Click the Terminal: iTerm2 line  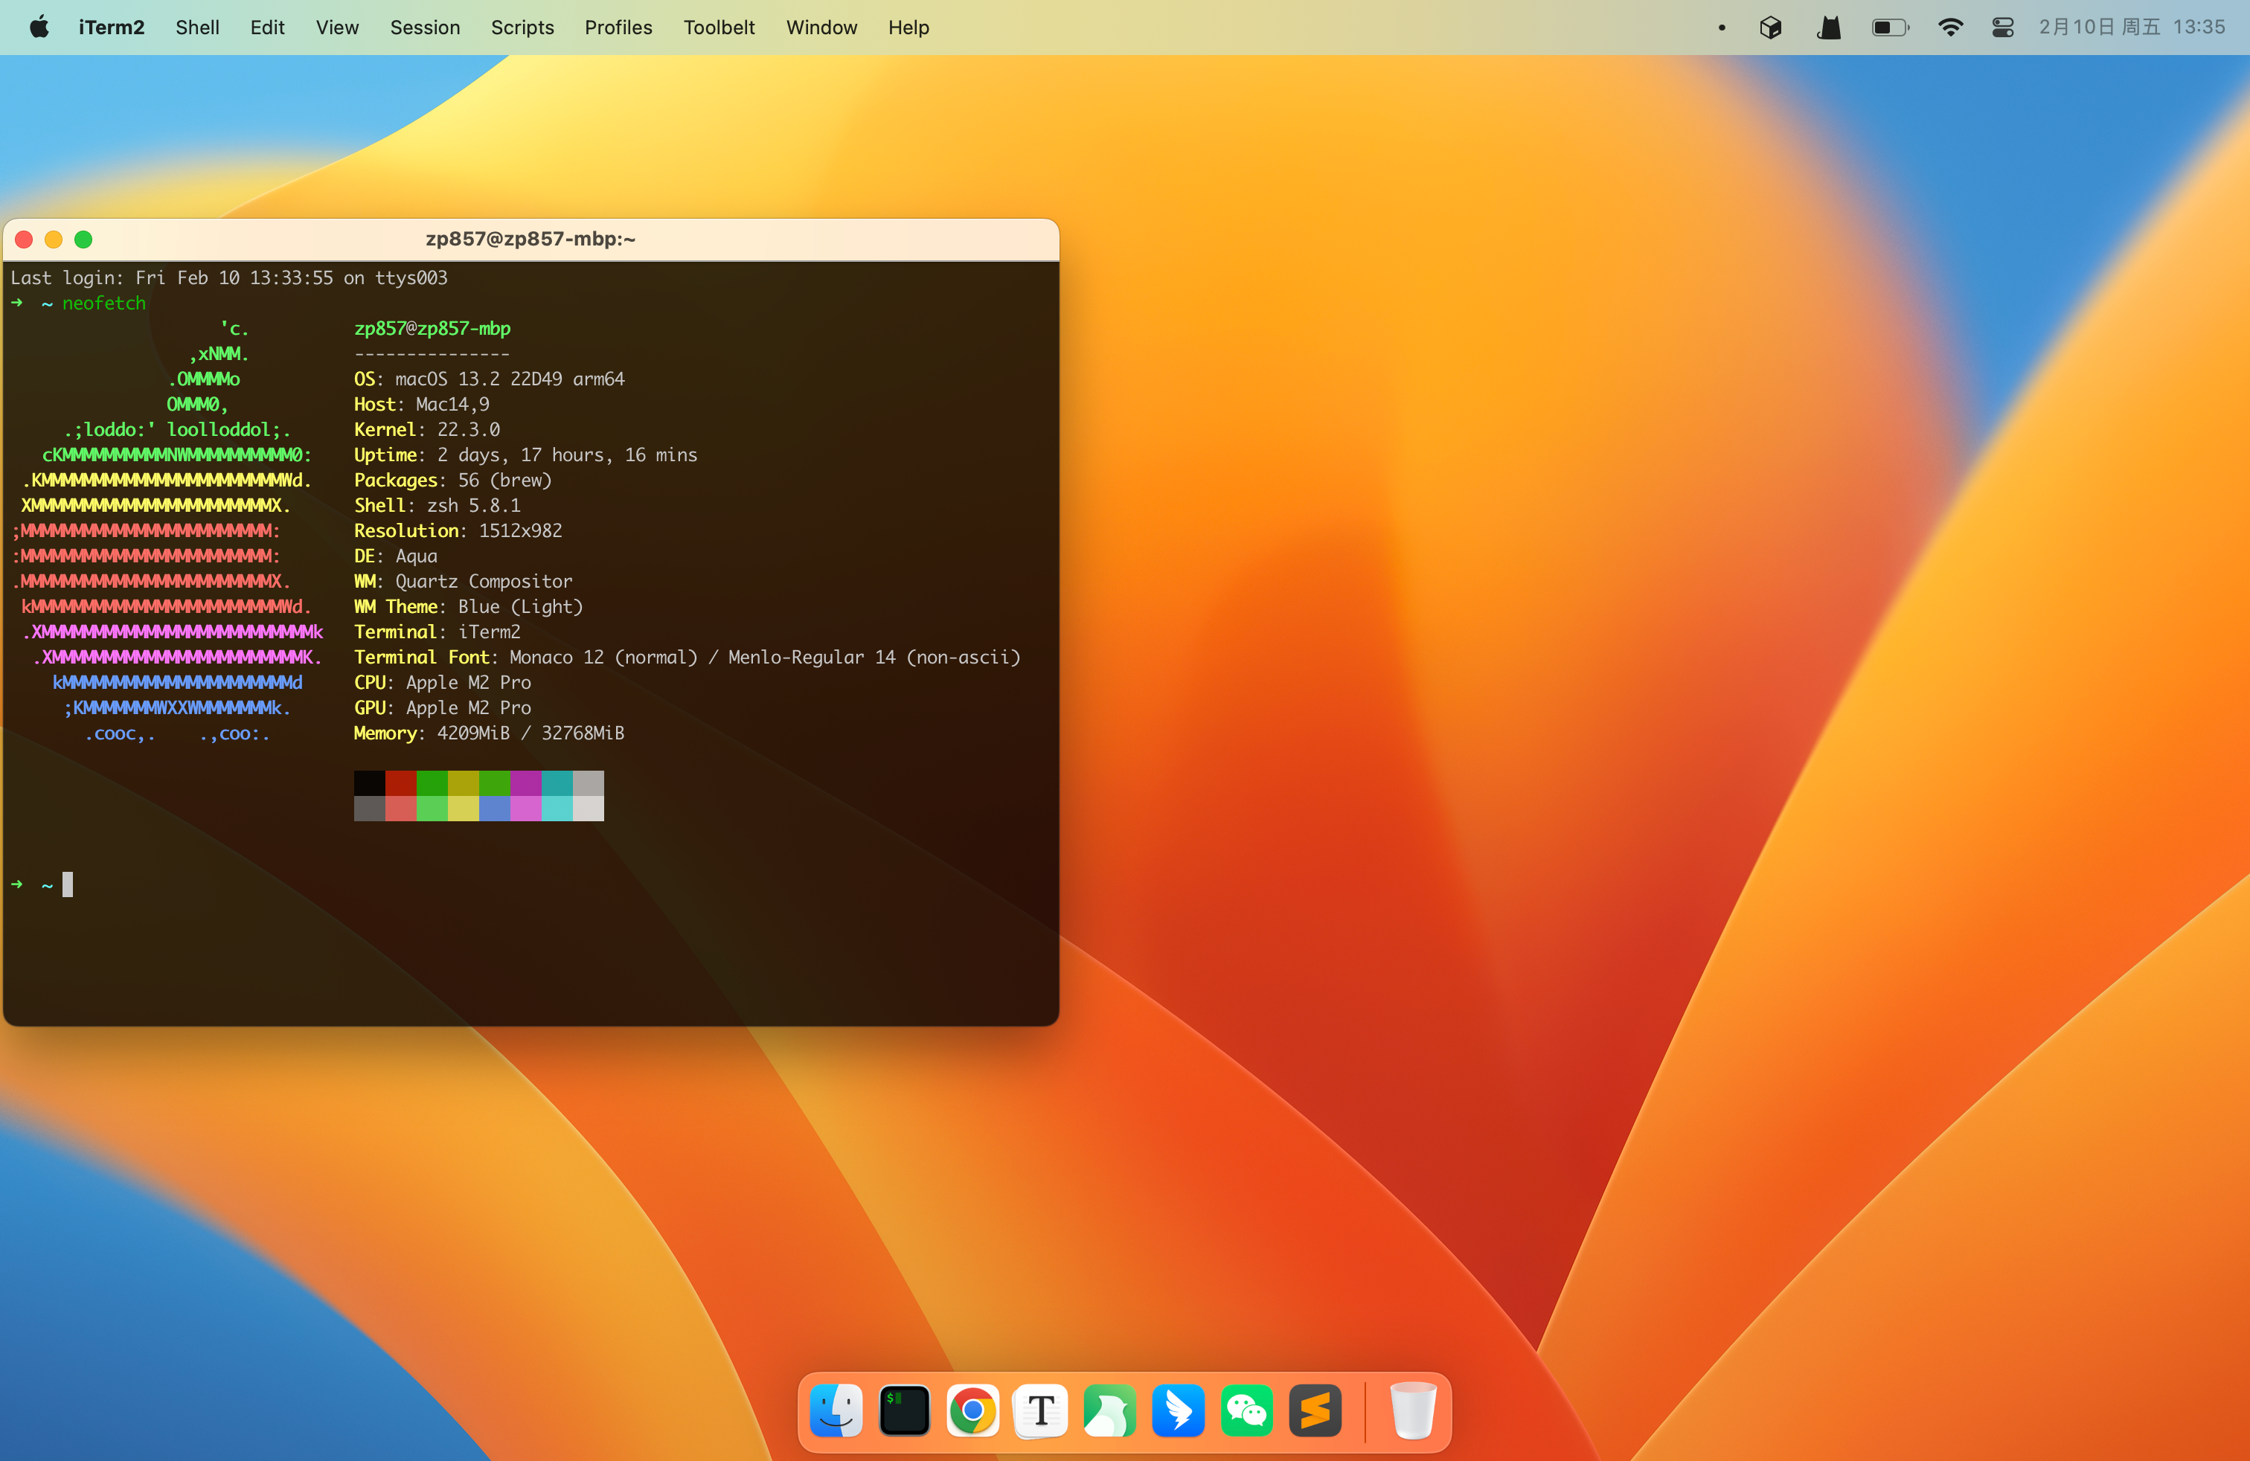pyautogui.click(x=437, y=632)
